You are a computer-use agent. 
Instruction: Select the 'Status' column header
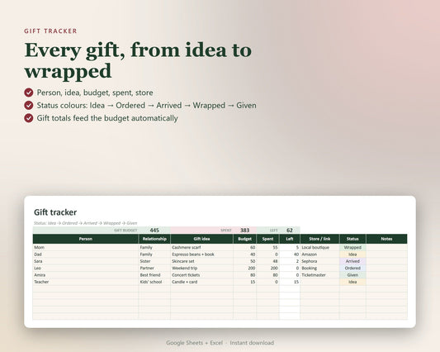click(x=352, y=239)
